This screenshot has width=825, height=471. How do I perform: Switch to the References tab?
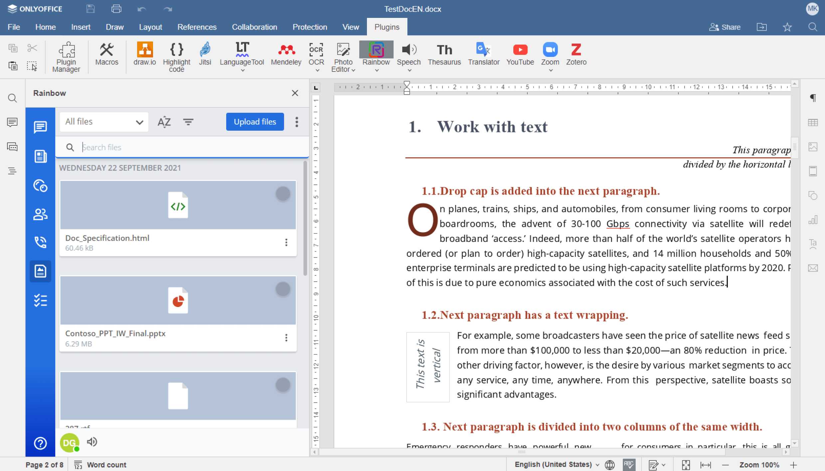pos(197,27)
